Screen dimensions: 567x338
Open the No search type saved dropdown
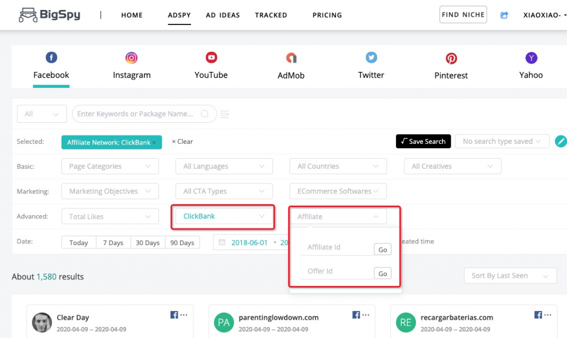(x=502, y=141)
